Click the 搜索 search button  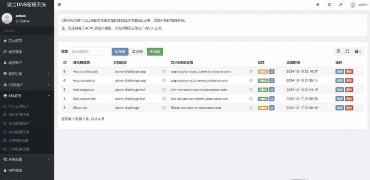pos(120,52)
